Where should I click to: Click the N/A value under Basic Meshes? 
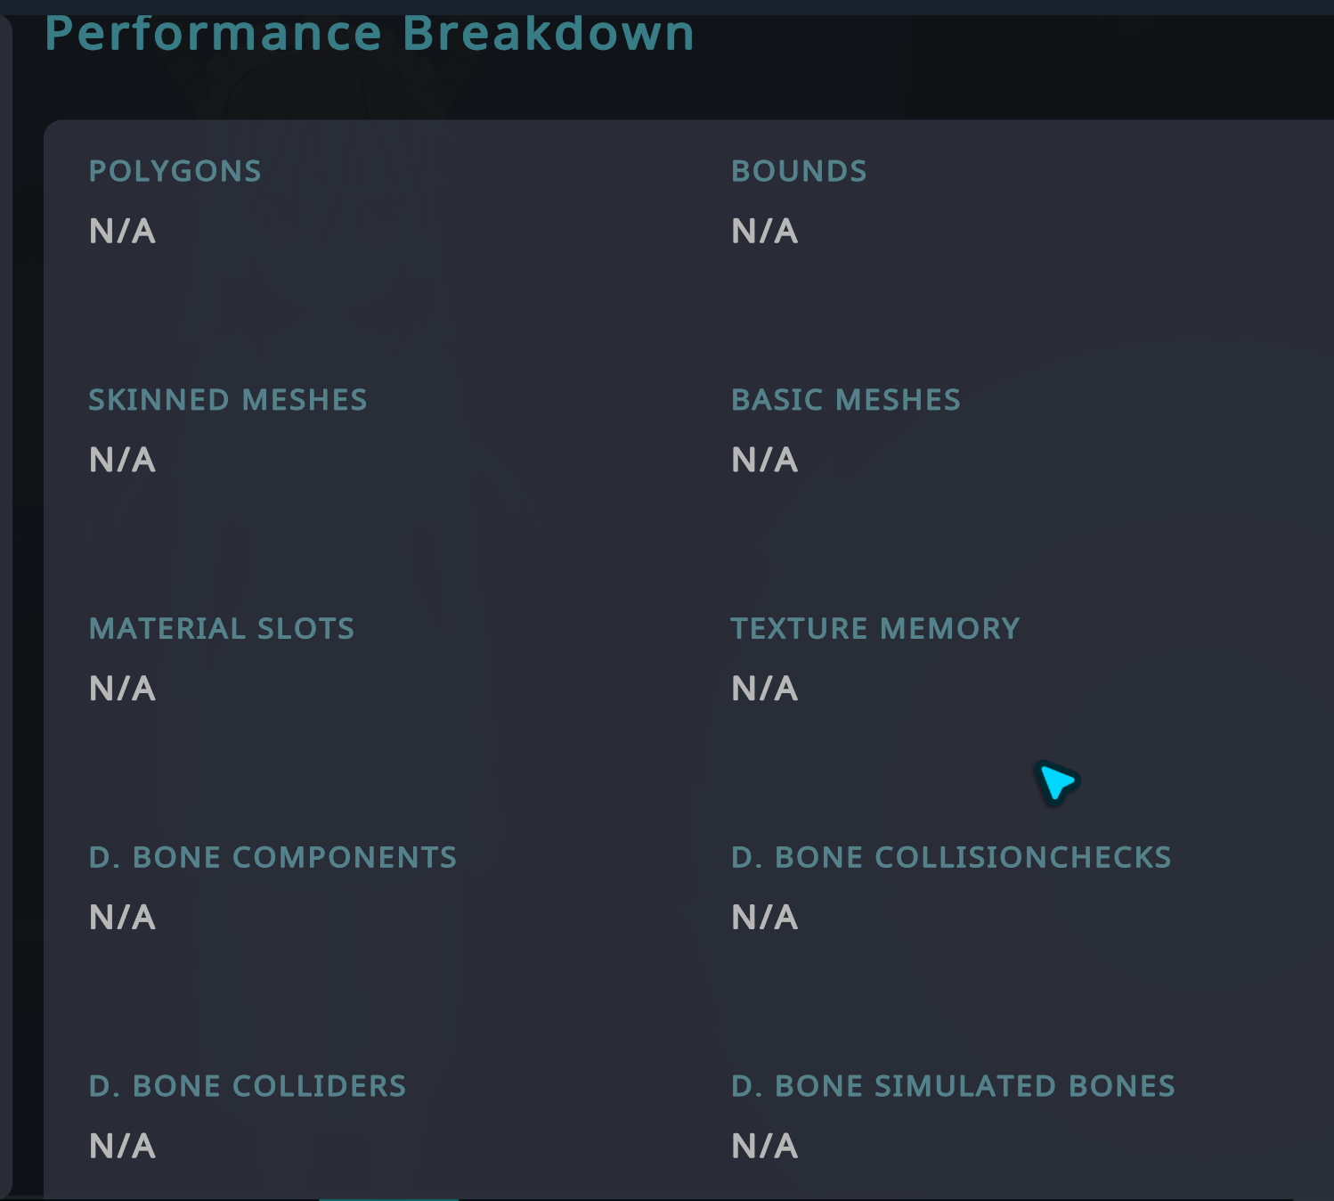pos(765,460)
